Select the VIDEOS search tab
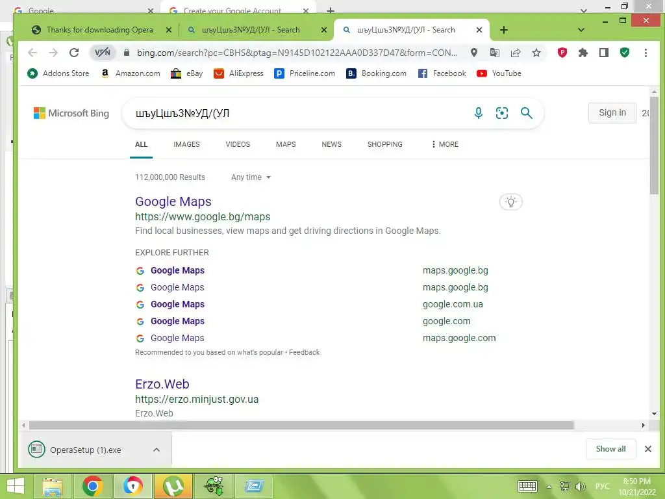The image size is (665, 499). (238, 144)
